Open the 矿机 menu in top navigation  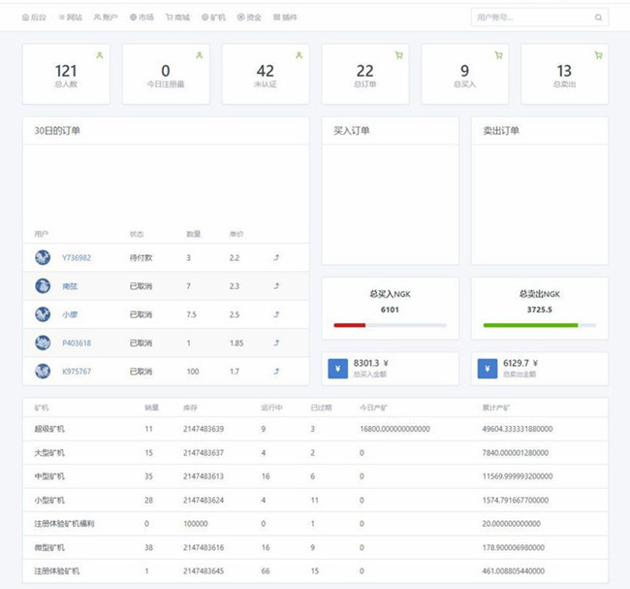[213, 17]
